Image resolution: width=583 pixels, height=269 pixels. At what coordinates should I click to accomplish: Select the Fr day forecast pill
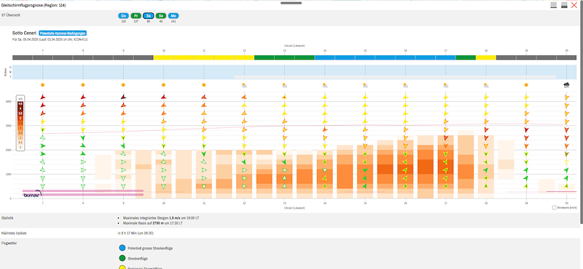coord(136,15)
